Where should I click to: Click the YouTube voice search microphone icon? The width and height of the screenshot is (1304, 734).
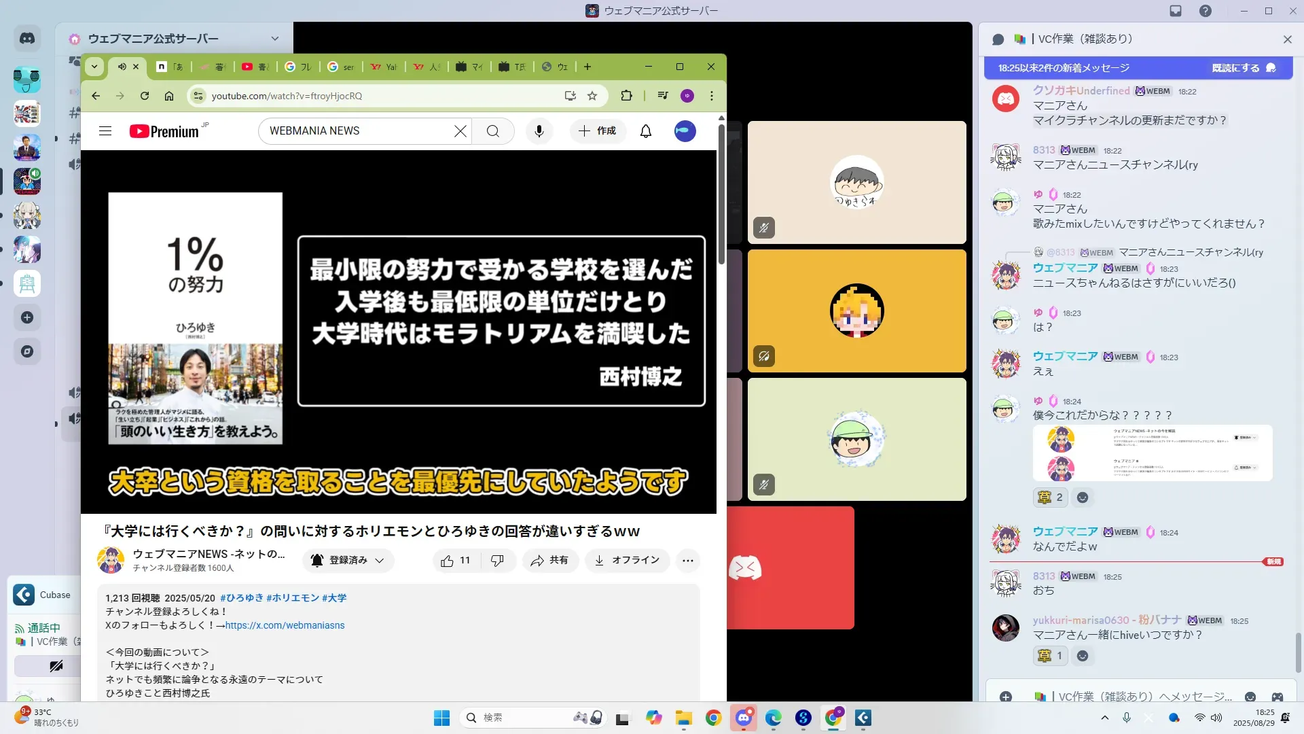tap(539, 131)
